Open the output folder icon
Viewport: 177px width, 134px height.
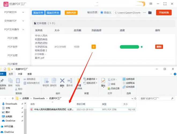click(150, 13)
